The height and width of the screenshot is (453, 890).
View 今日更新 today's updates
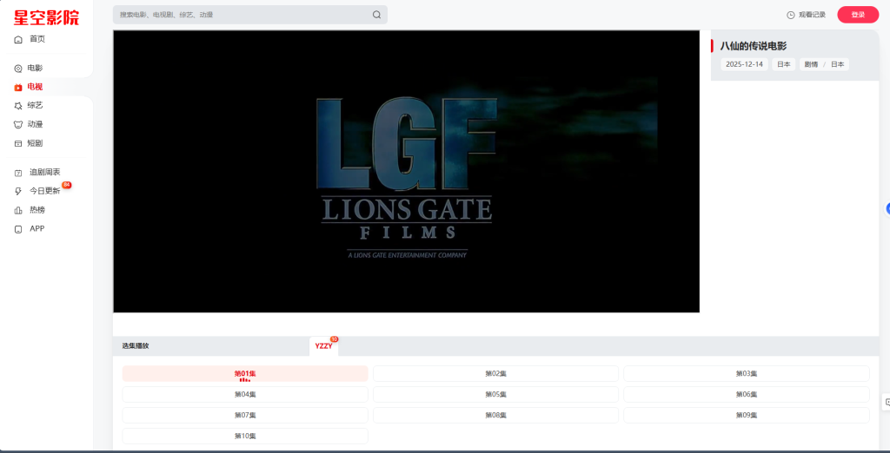point(44,191)
